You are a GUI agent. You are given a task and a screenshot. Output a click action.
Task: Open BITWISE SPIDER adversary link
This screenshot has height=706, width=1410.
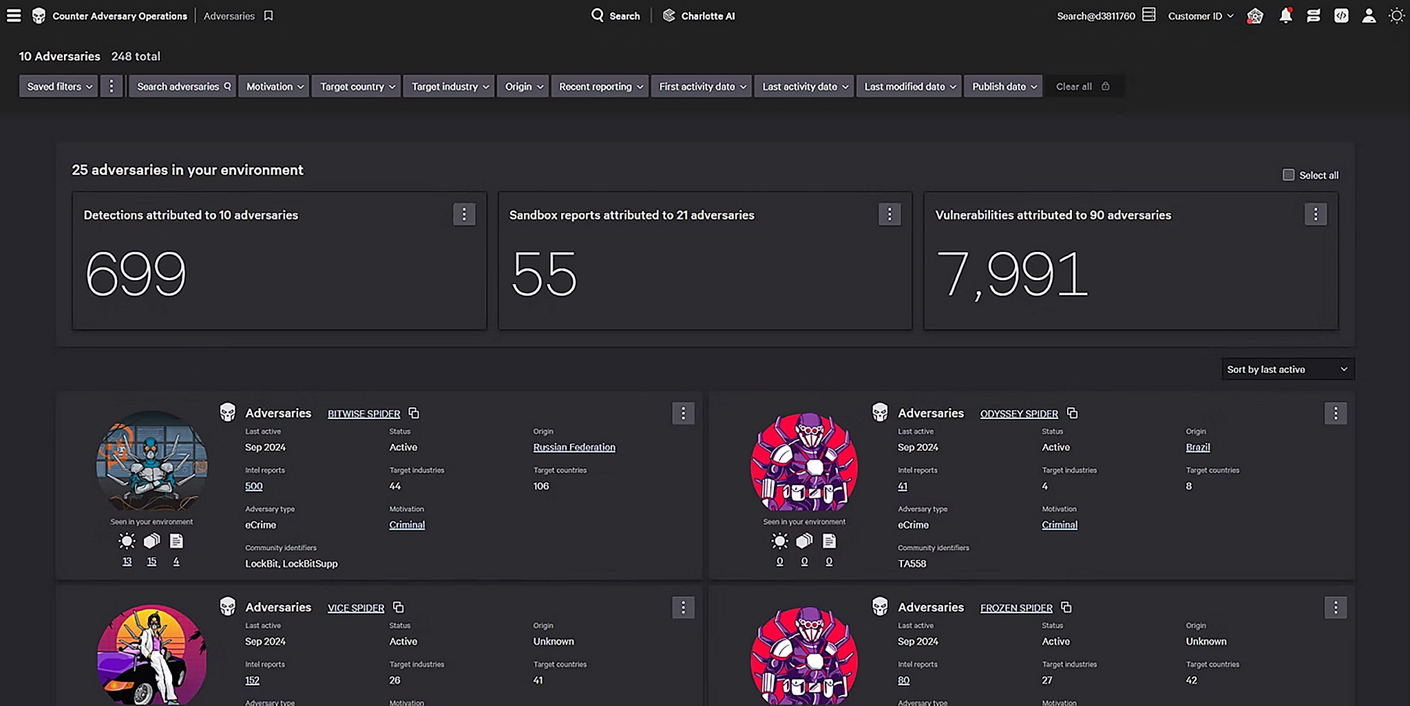click(x=364, y=414)
